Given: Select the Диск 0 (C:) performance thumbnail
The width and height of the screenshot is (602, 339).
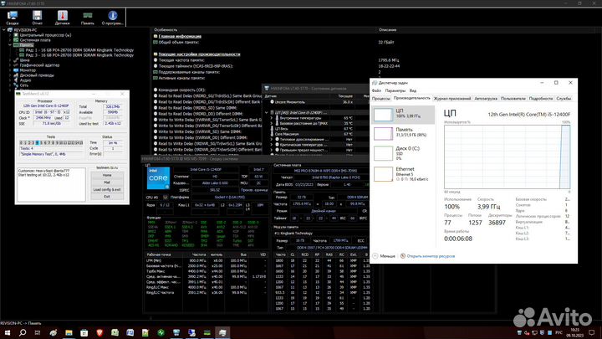Looking at the screenshot, I should pyautogui.click(x=403, y=153).
